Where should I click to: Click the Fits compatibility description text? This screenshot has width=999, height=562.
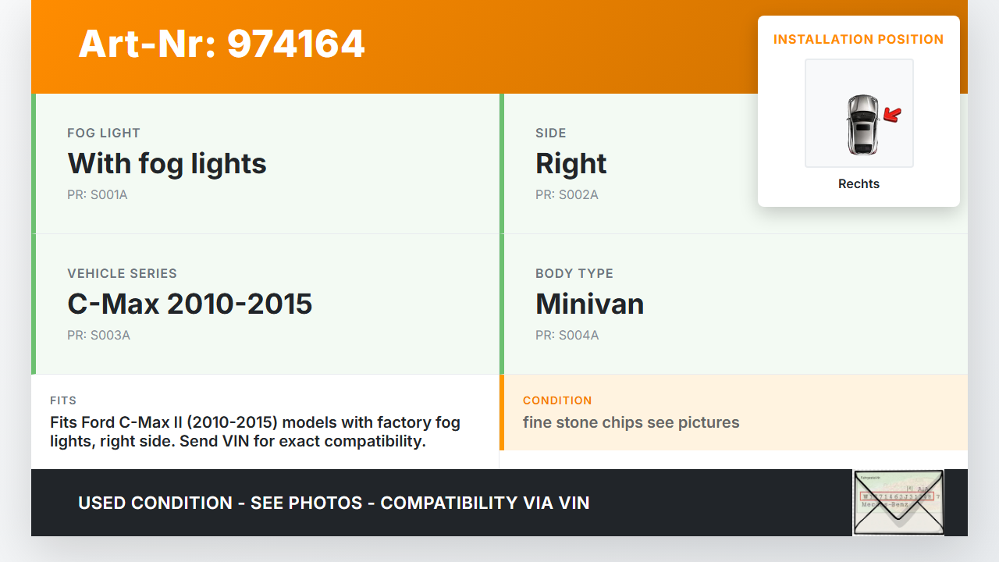[255, 432]
